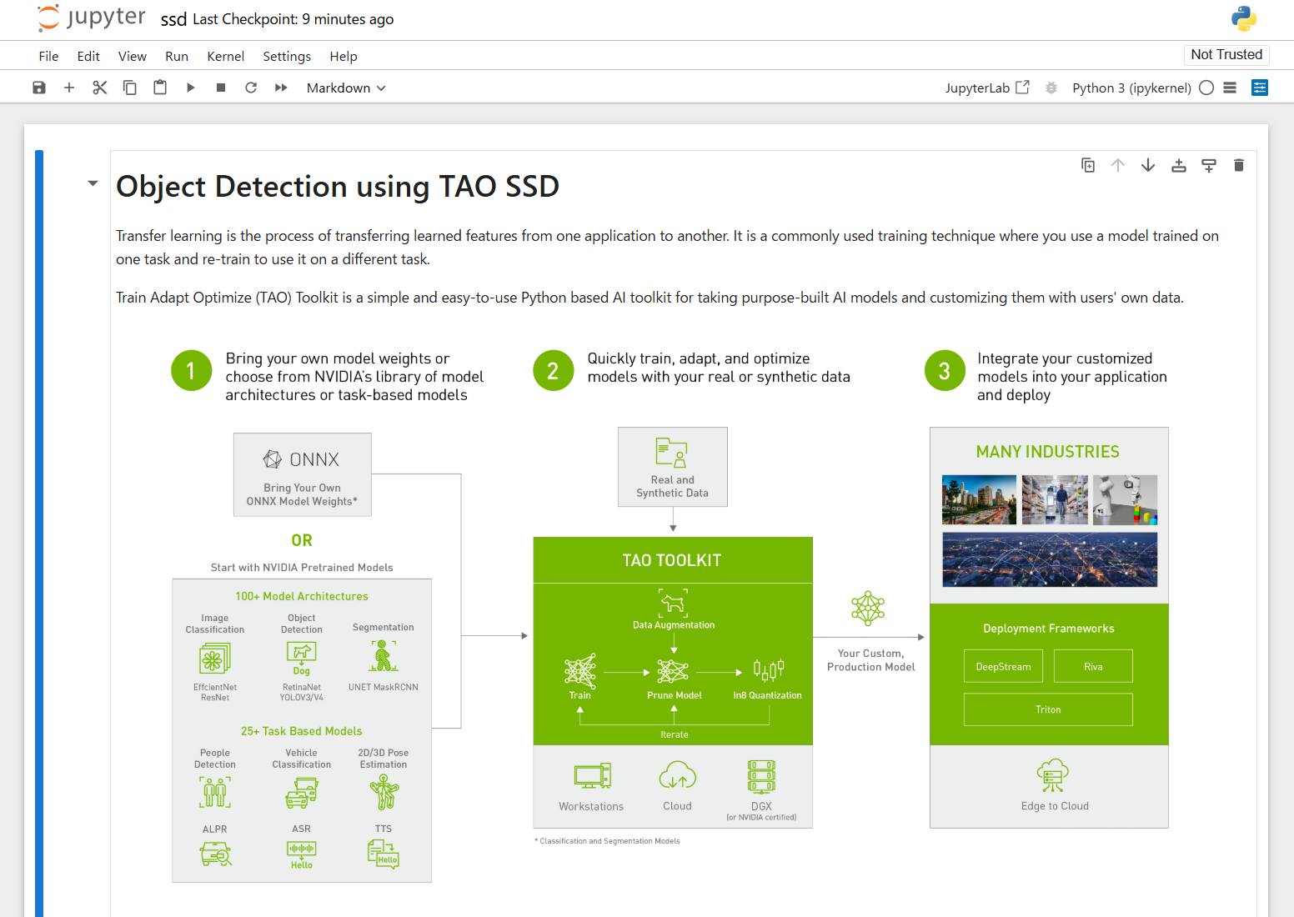Insert a new cell below with the plus icon
Image resolution: width=1294 pixels, height=917 pixels.
click(x=69, y=88)
